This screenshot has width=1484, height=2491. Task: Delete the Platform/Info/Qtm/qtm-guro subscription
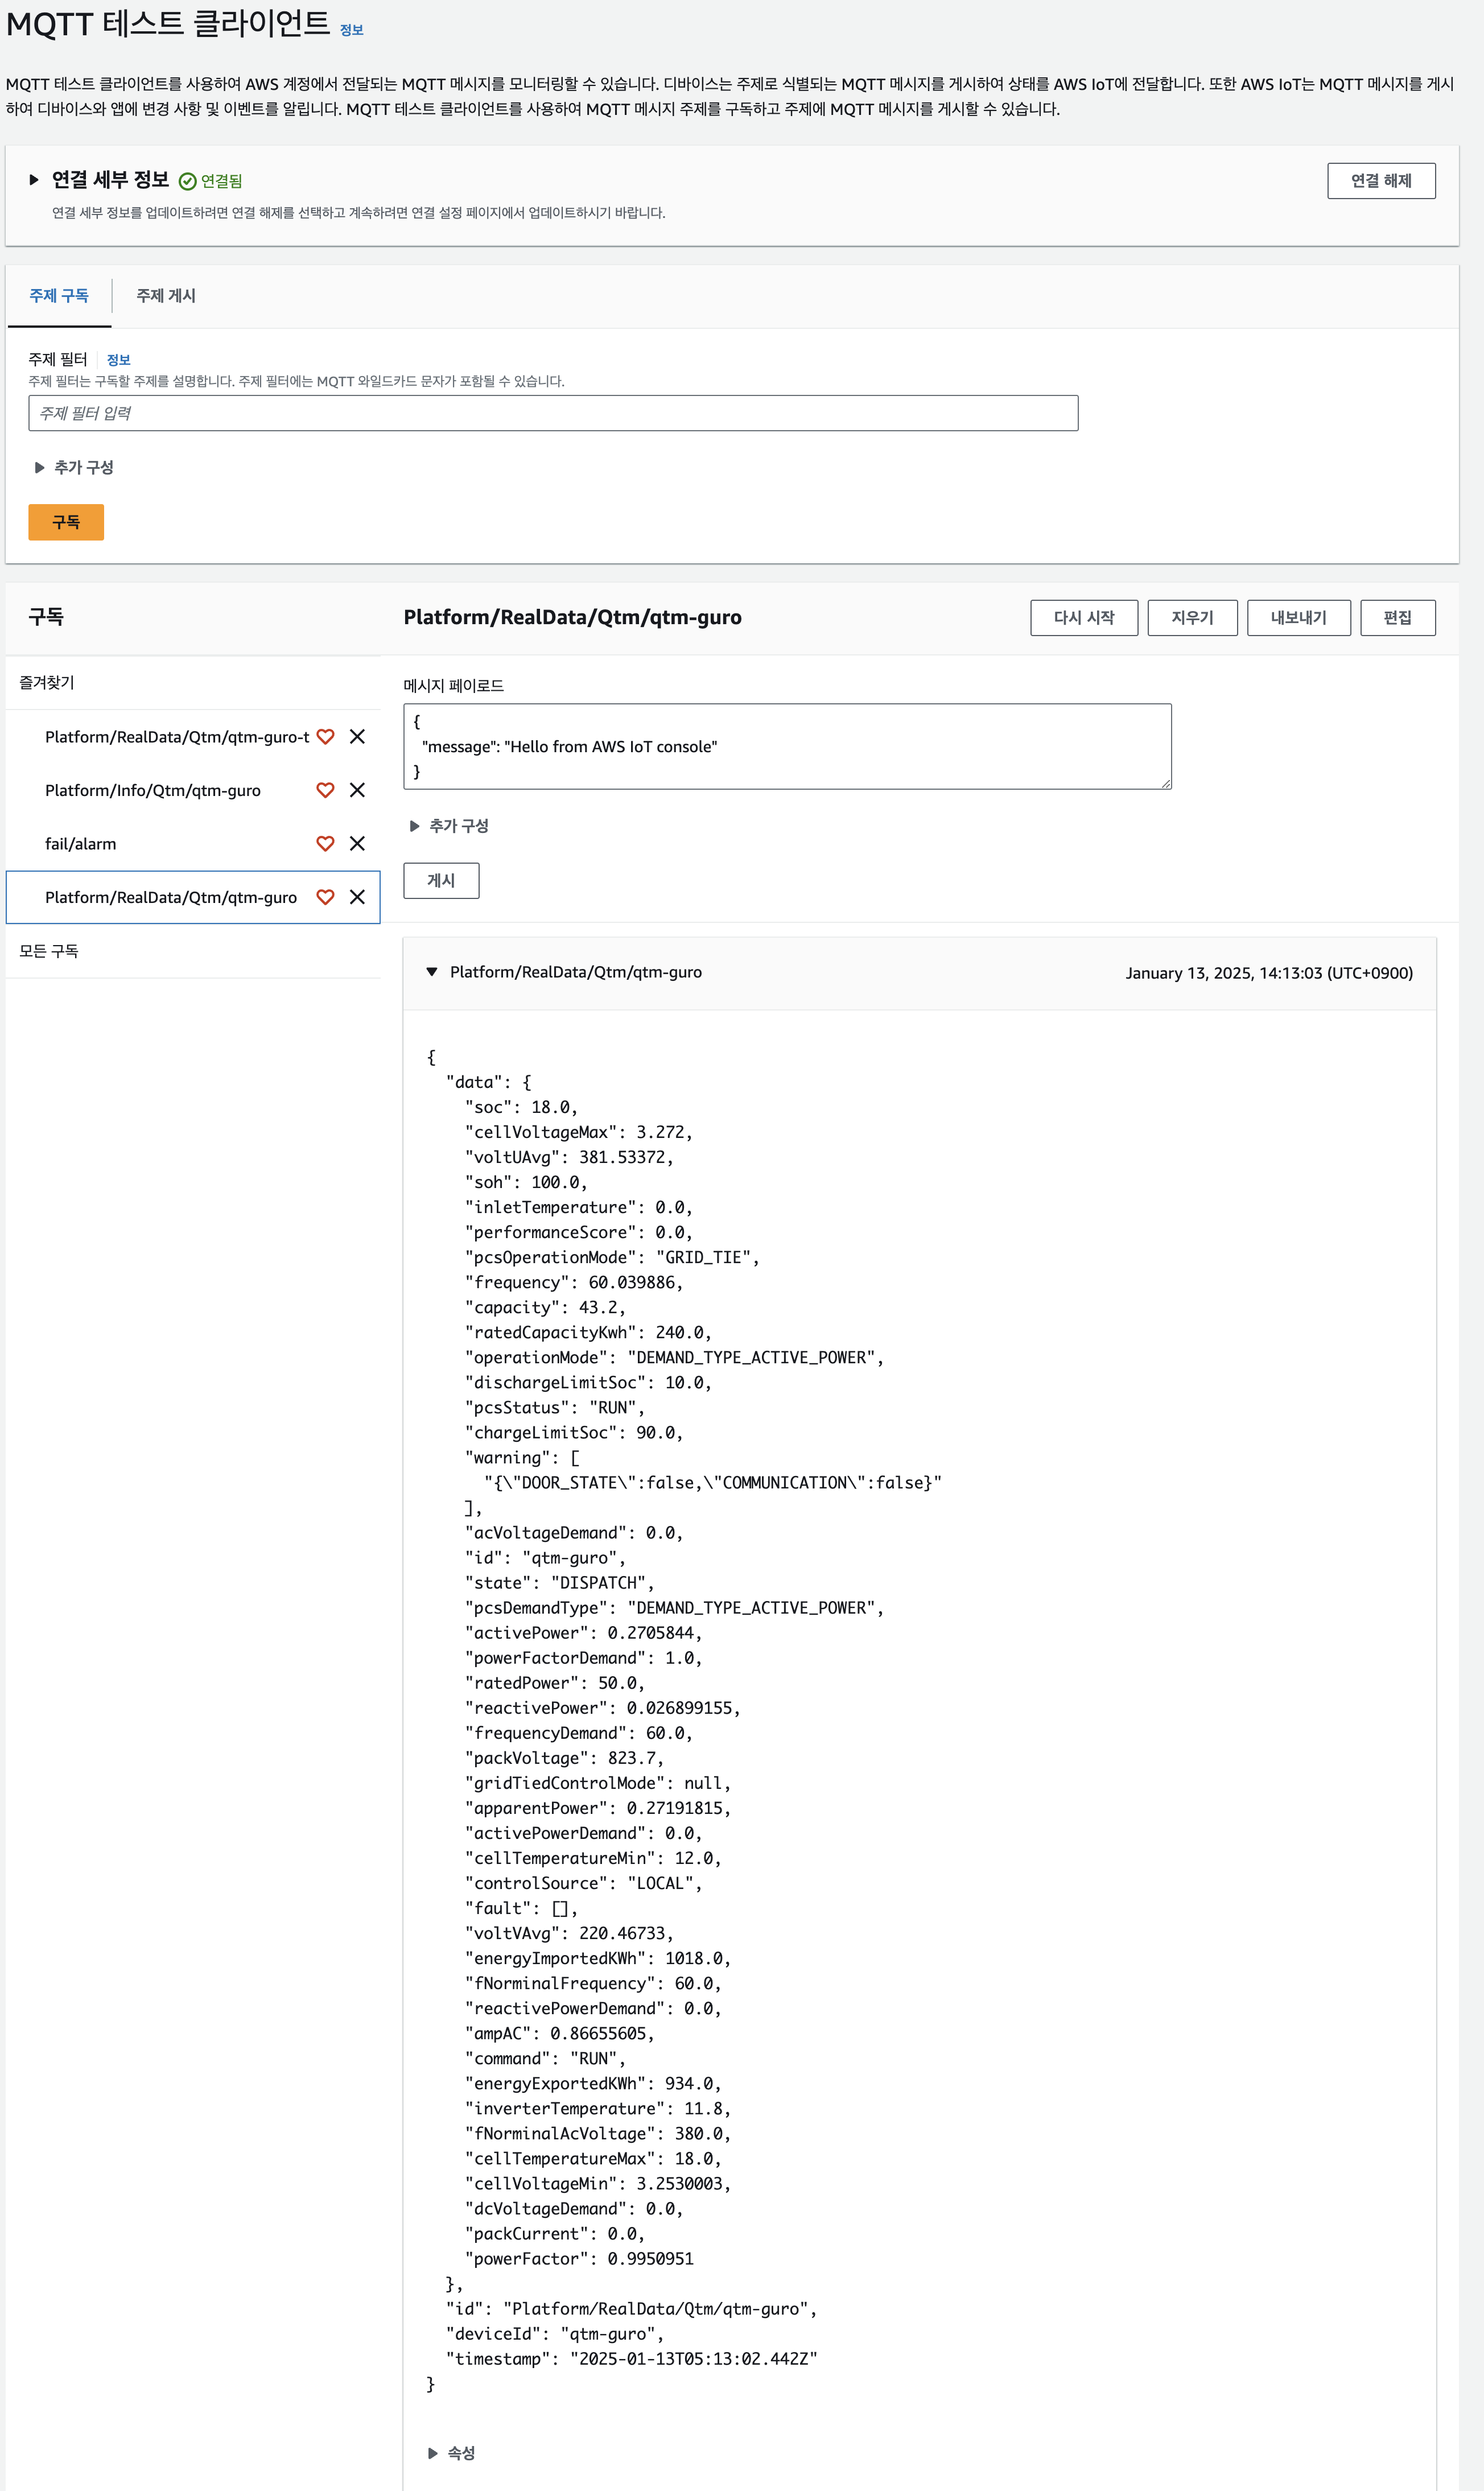(x=357, y=790)
